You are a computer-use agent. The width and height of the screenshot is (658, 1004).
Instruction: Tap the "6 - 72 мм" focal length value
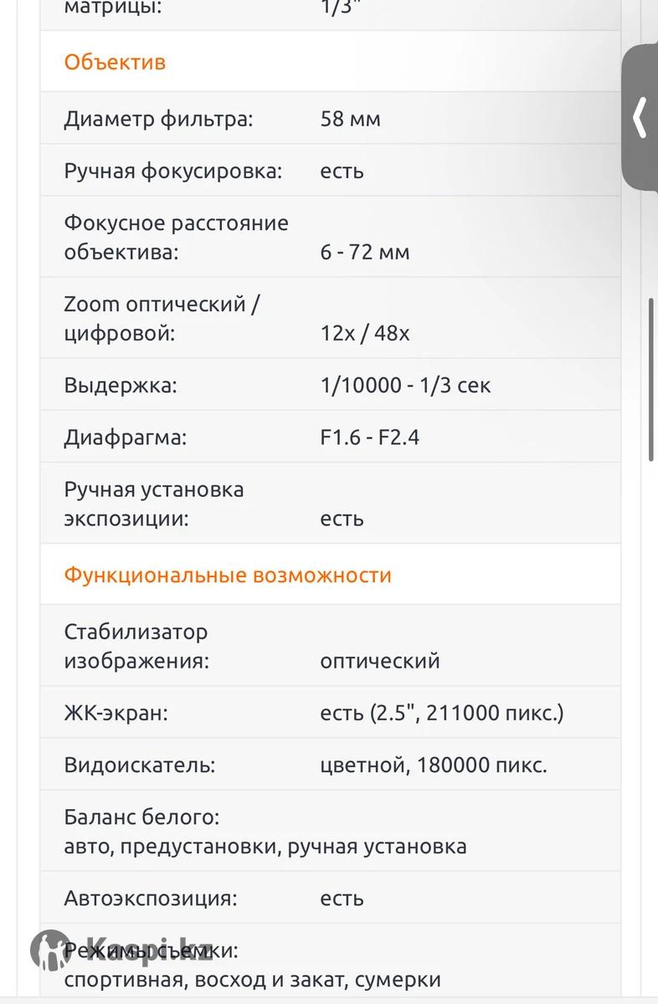pyautogui.click(x=365, y=252)
